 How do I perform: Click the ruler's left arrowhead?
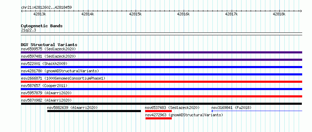click(22, 11)
